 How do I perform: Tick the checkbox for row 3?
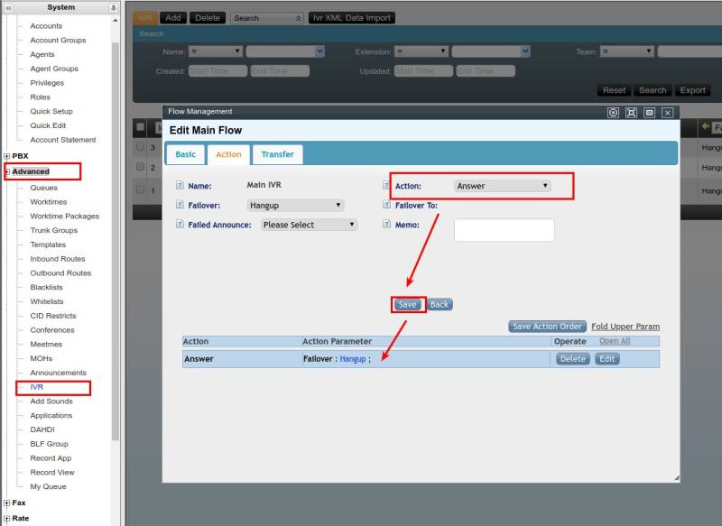click(140, 146)
